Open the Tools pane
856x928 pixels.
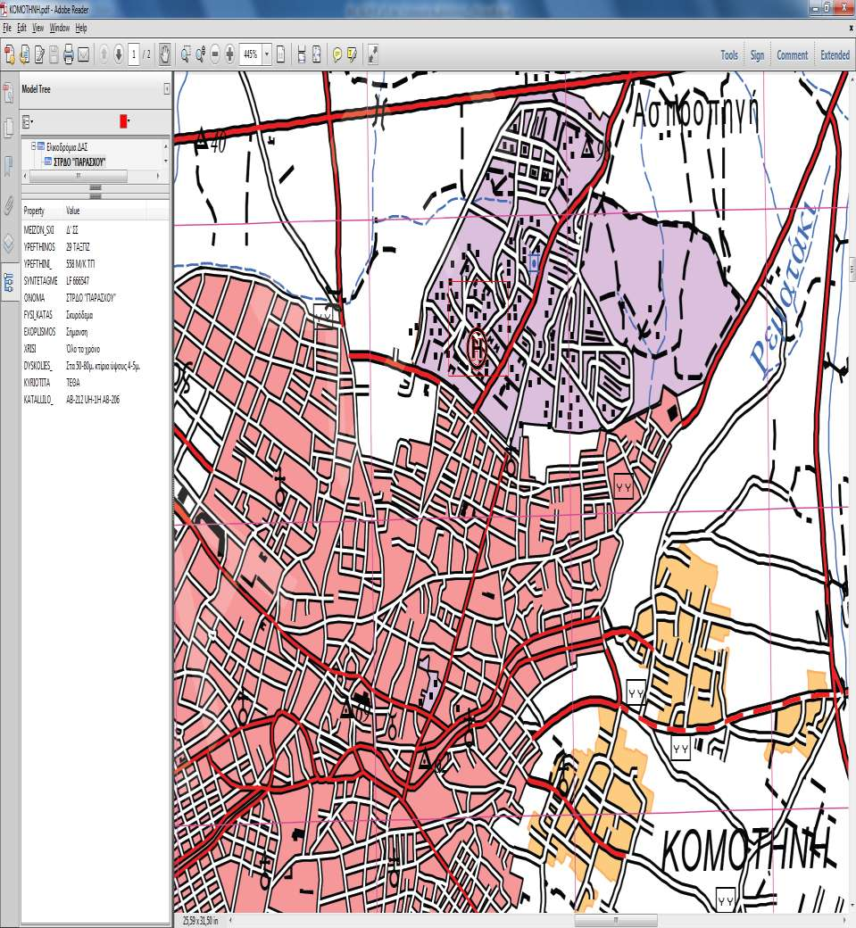click(729, 55)
